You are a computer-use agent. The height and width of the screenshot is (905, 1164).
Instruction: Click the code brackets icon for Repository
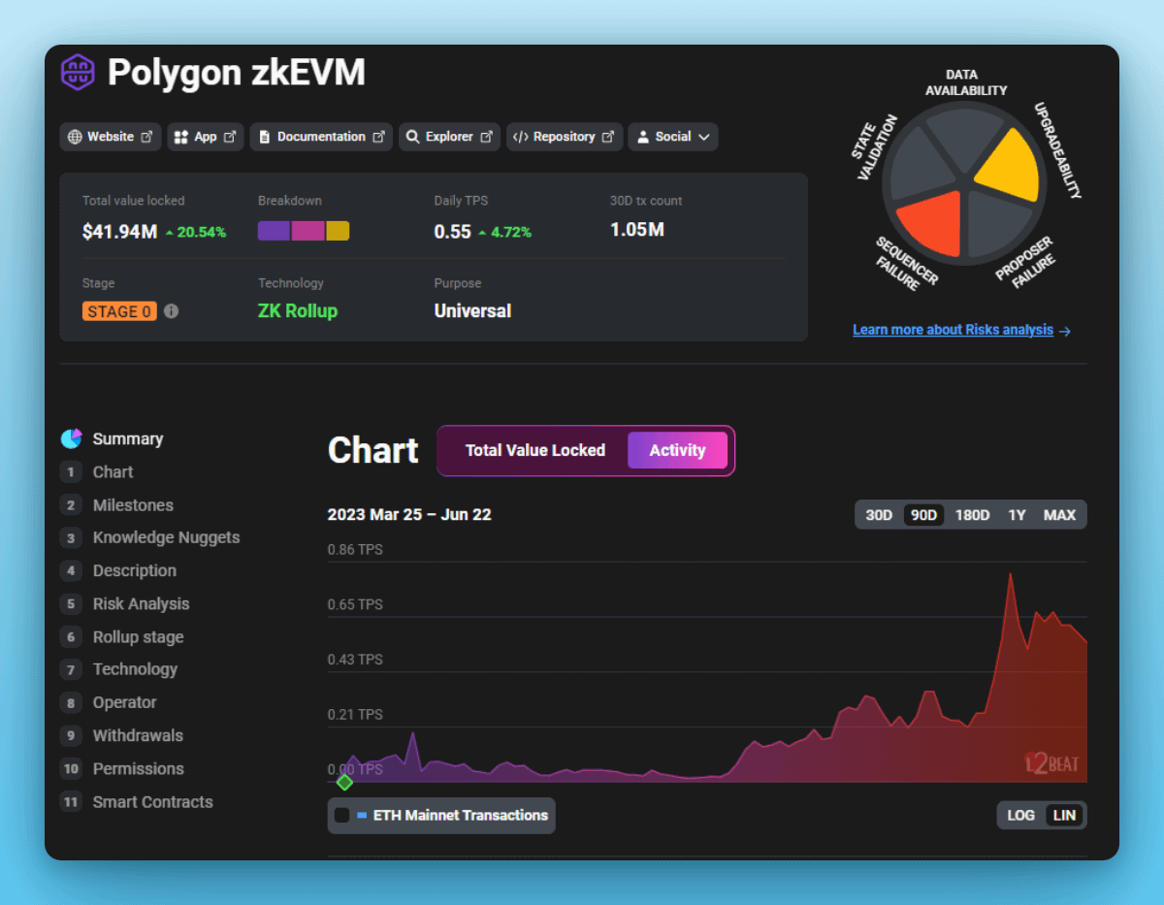520,137
